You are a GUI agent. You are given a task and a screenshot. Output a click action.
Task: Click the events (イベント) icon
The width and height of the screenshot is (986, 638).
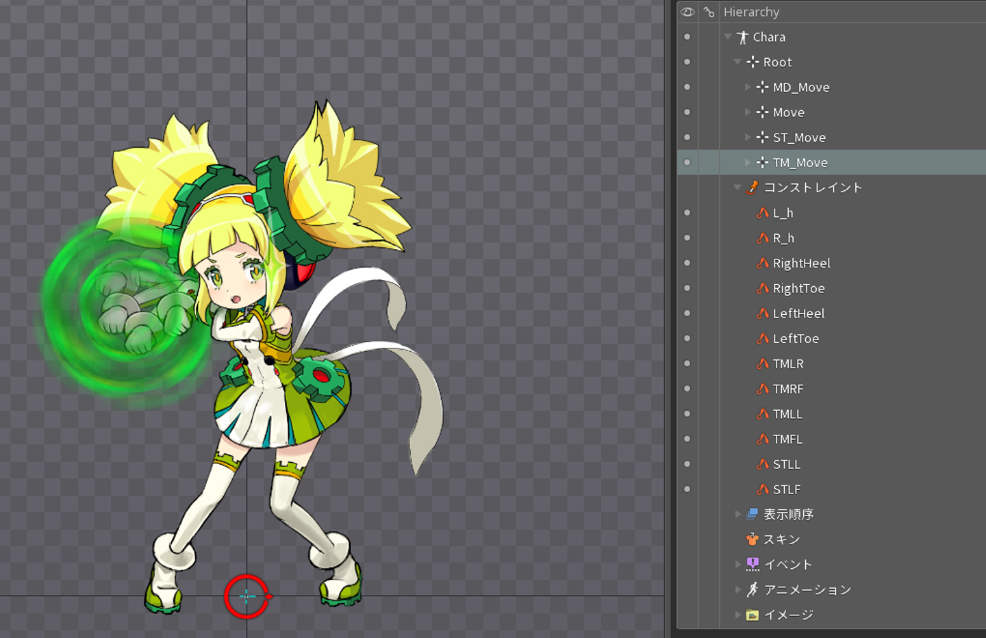tap(753, 564)
